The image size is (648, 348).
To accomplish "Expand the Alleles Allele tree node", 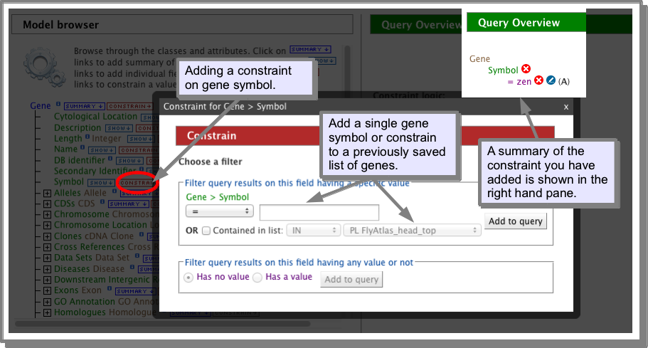I will pos(47,194).
